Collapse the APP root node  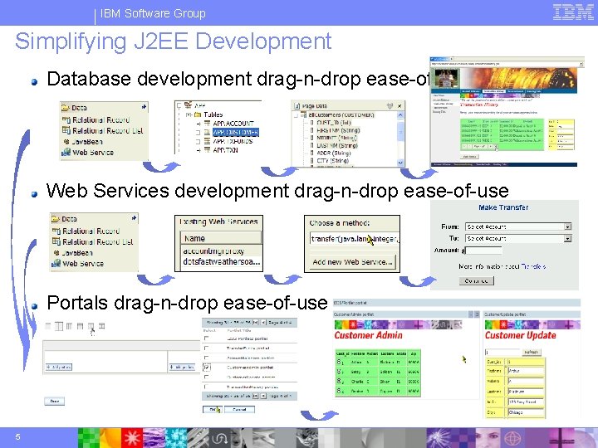click(179, 105)
